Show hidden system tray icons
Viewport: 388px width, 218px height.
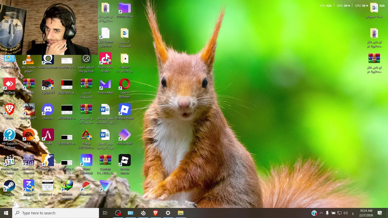pyautogui.click(x=321, y=213)
